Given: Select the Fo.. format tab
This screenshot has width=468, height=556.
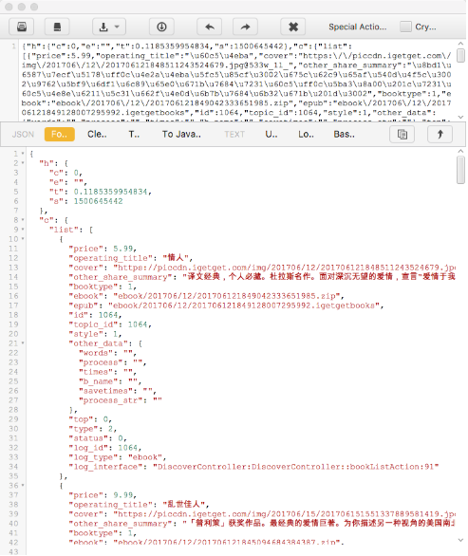Looking at the screenshot, I should pos(59,135).
